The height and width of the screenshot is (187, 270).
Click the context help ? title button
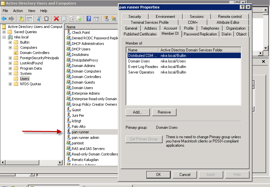242,7
